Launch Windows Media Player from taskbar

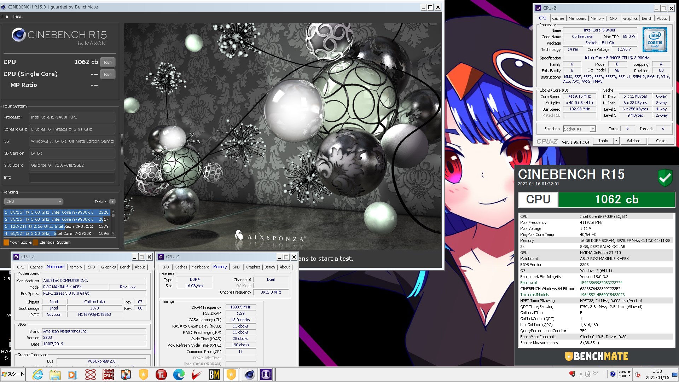pos(72,375)
